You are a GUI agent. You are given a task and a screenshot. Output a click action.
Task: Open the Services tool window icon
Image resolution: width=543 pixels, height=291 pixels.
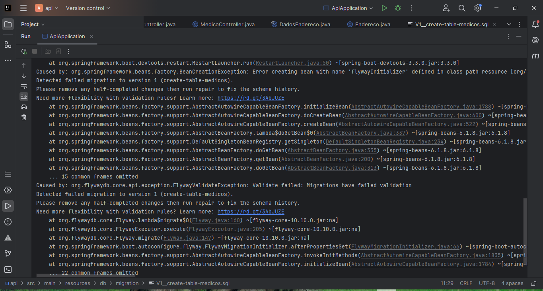[x=8, y=190]
